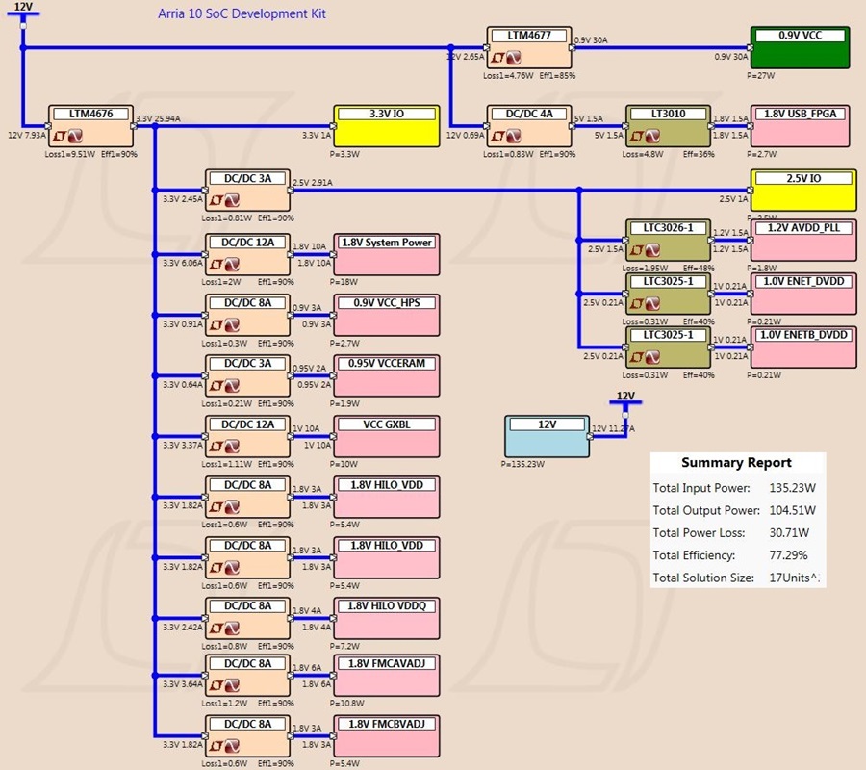The image size is (866, 770).
Task: Click the 'Summary Report' heading
Action: tap(736, 462)
